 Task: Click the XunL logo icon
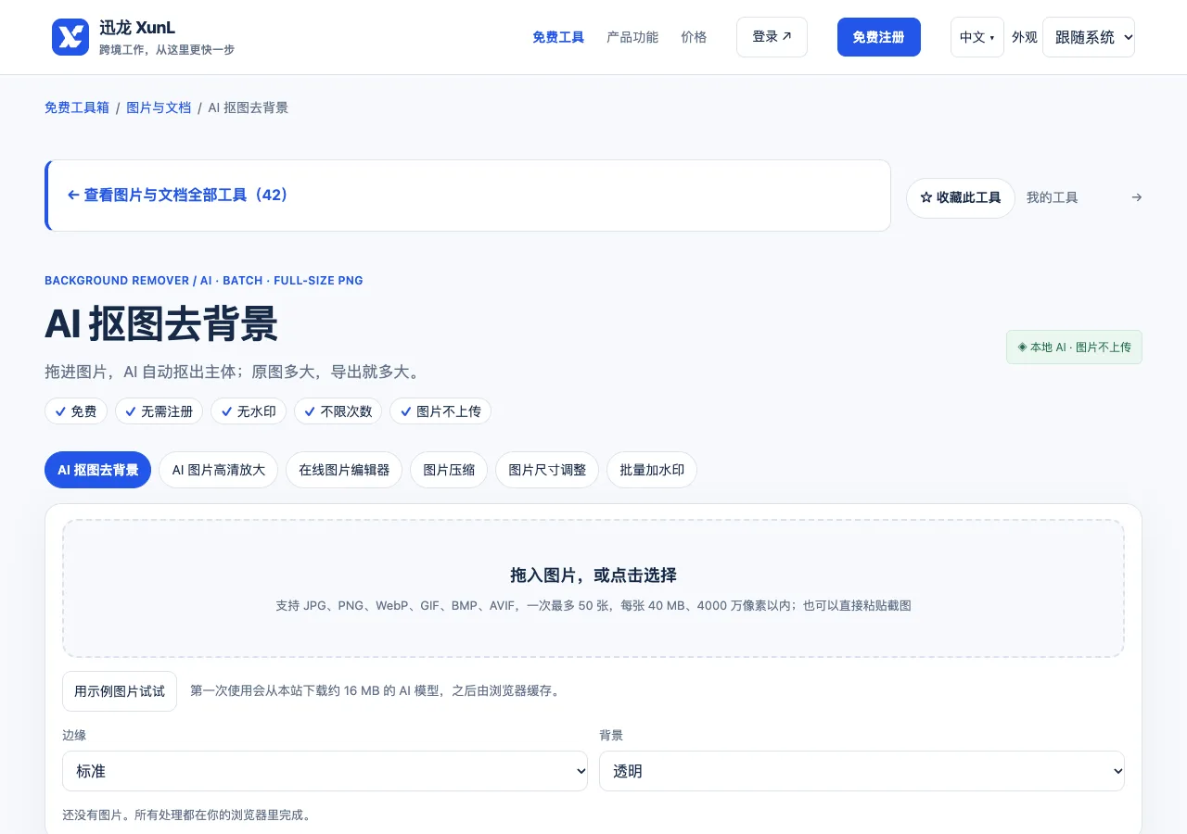(70, 37)
